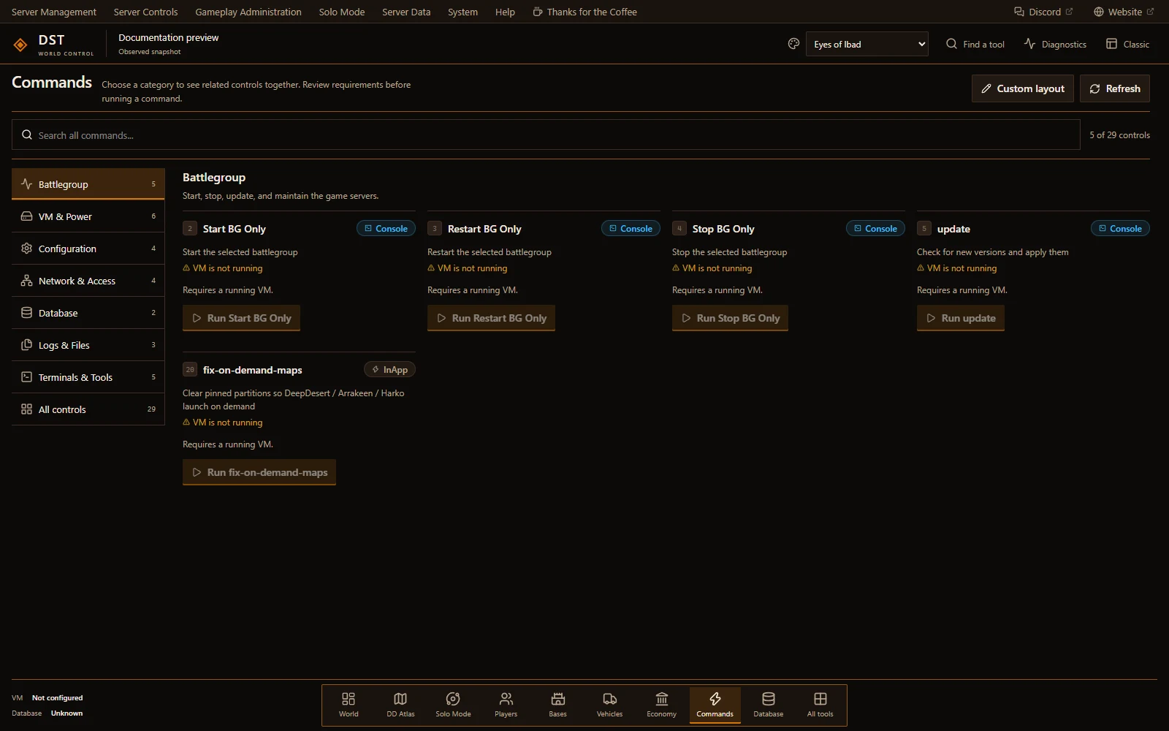The image size is (1169, 731).
Task: Open Diagnostics panel
Action: tap(1055, 44)
